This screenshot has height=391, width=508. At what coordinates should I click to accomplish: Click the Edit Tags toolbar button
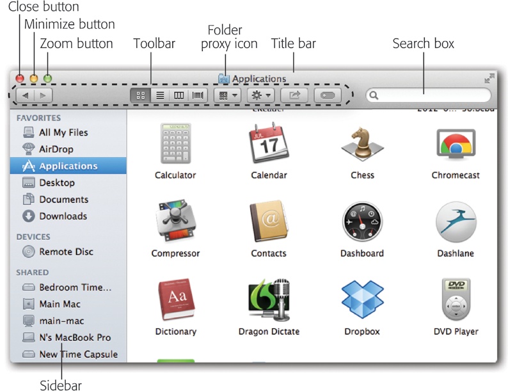328,95
